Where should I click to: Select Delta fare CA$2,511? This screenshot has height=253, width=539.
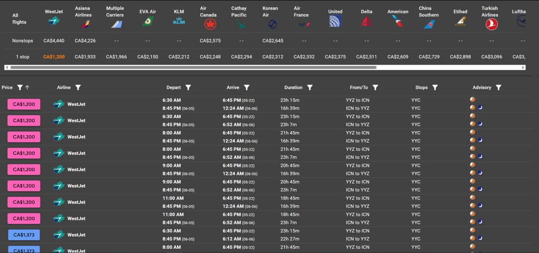pyautogui.click(x=366, y=57)
